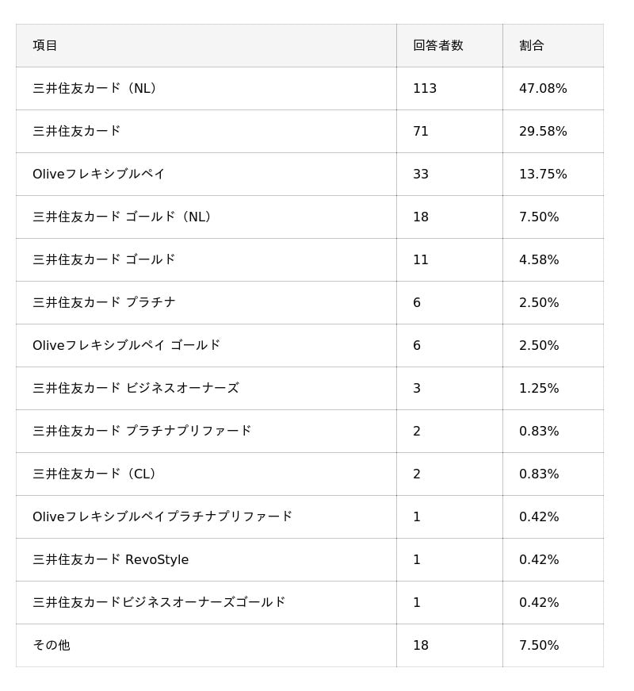Select the 三井住友カード プラチナプリファード cell
This screenshot has width=634, height=691.
[x=142, y=431]
